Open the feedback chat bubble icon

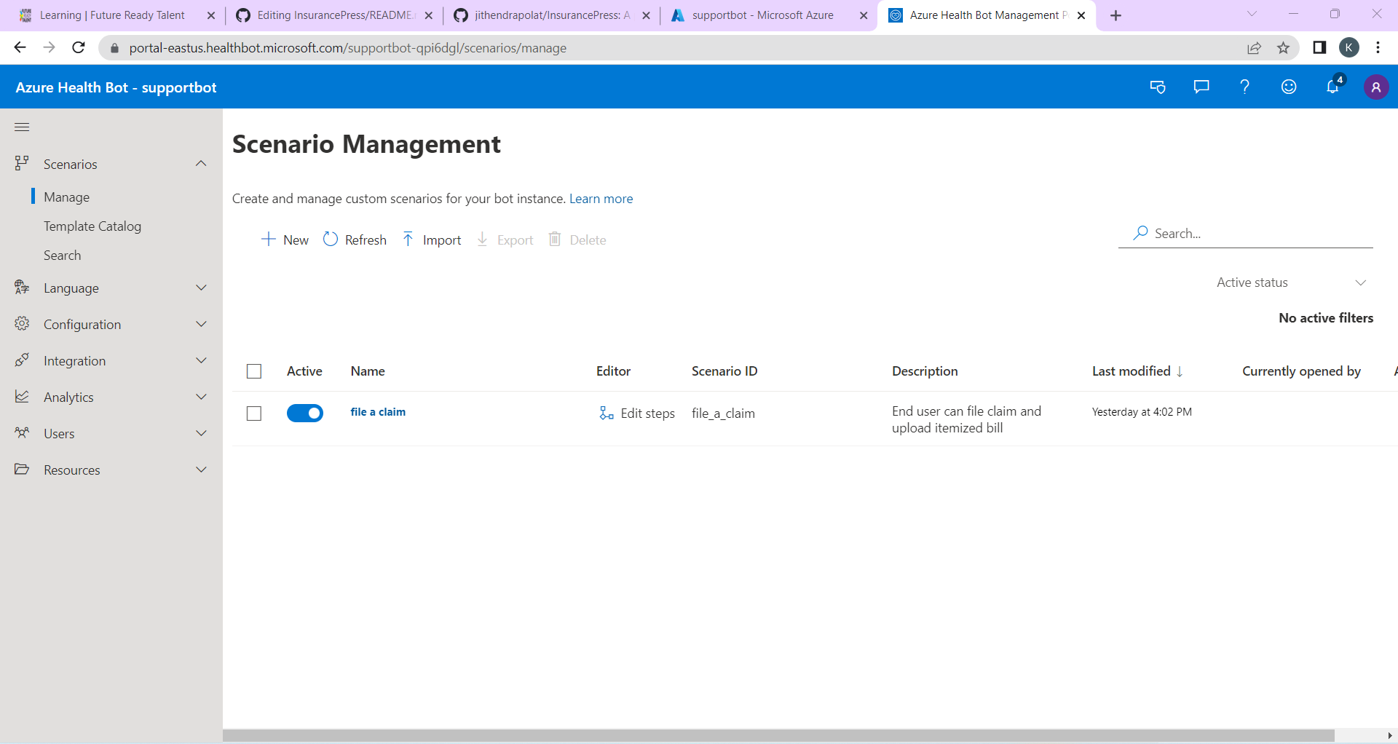[1201, 87]
